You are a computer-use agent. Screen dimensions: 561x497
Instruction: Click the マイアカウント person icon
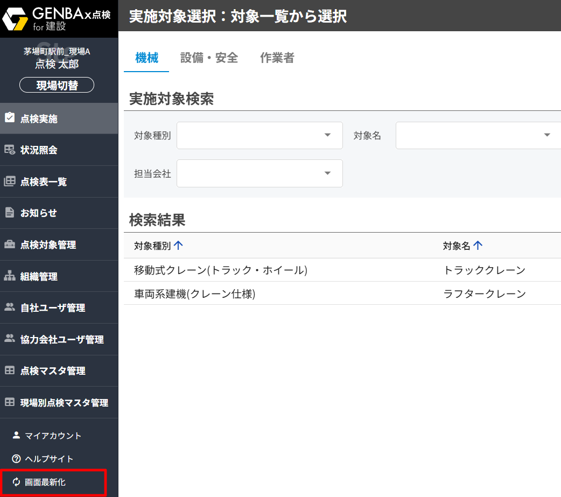coord(16,435)
